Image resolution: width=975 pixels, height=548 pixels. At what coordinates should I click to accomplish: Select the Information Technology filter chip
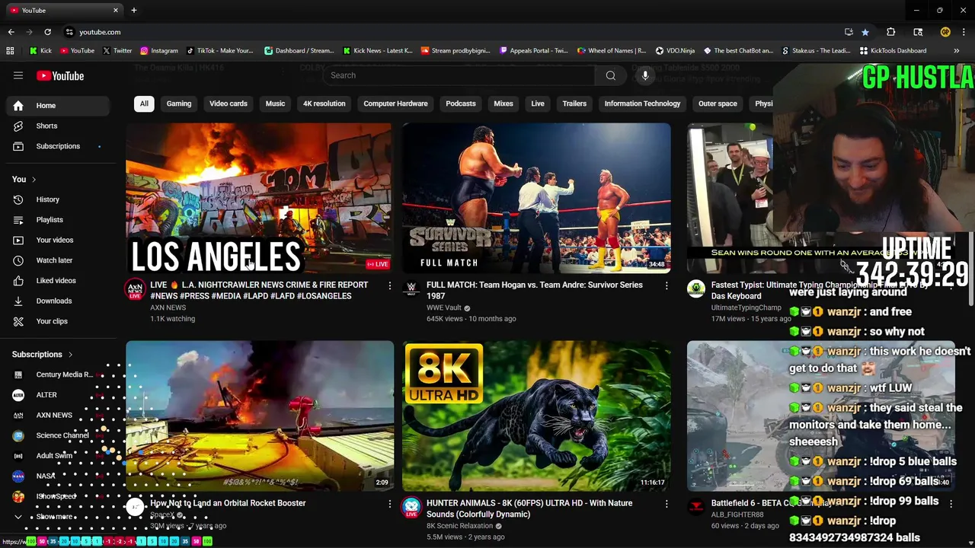pos(642,104)
